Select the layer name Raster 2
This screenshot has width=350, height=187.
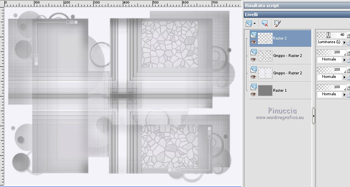pyautogui.click(x=280, y=38)
